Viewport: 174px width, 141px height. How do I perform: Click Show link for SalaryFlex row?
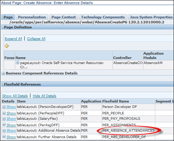click(11, 119)
